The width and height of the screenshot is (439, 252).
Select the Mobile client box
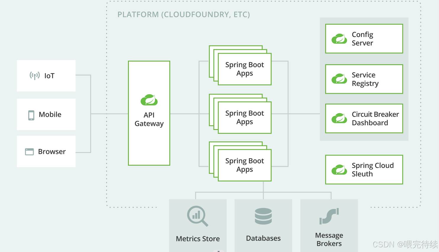pos(46,114)
